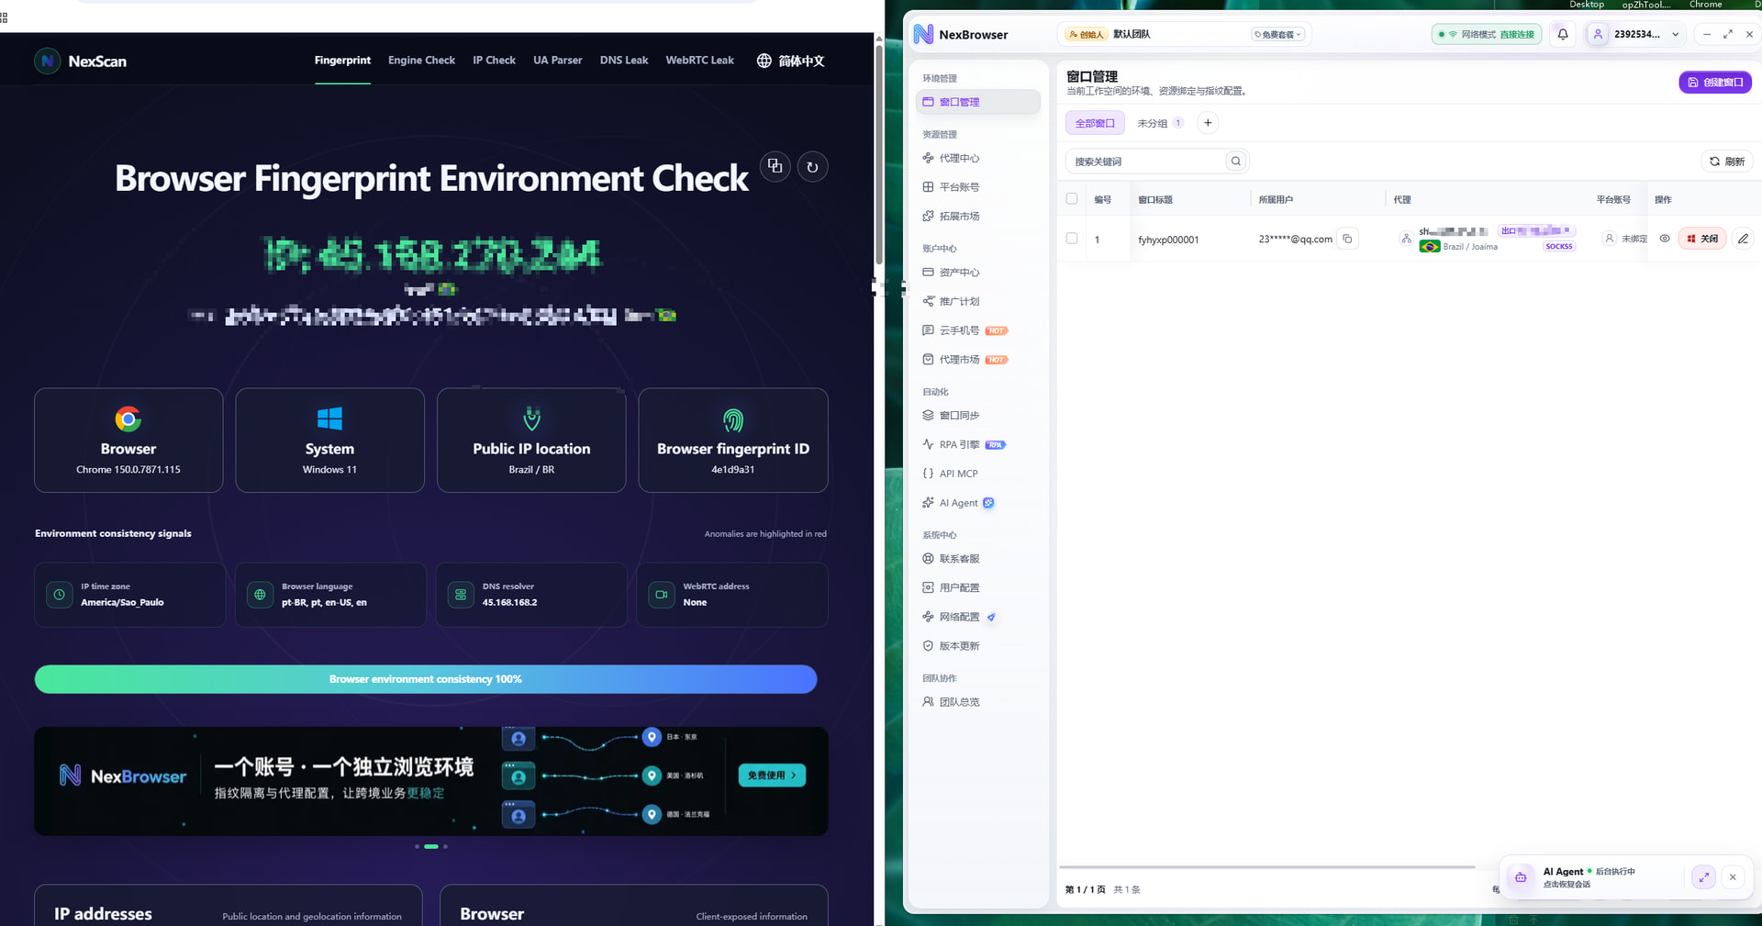Open 网络配置 in the sidebar
The height and width of the screenshot is (926, 1762).
[978, 617]
